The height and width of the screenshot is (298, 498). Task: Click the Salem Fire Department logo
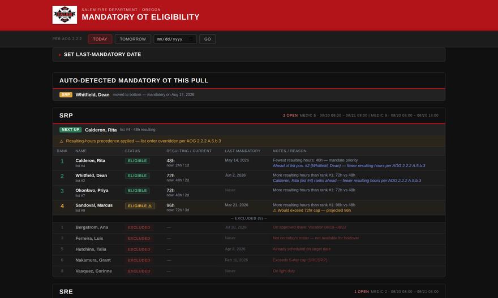click(x=65, y=15)
